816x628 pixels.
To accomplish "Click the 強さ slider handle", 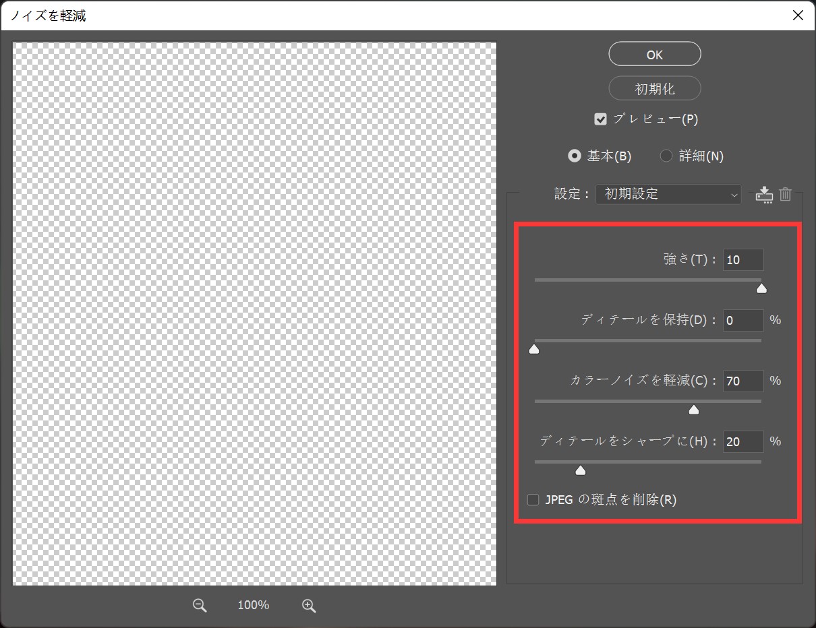I will click(x=761, y=288).
